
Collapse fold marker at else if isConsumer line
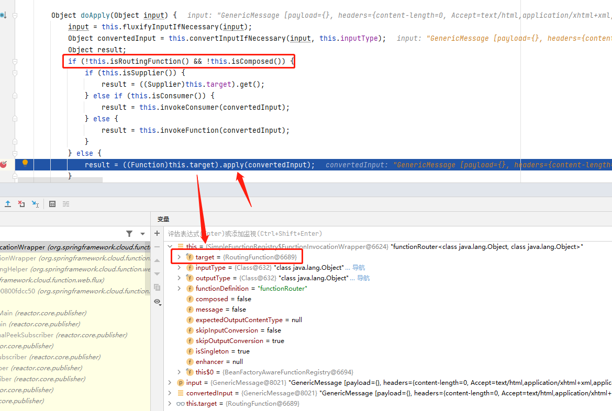tap(15, 96)
